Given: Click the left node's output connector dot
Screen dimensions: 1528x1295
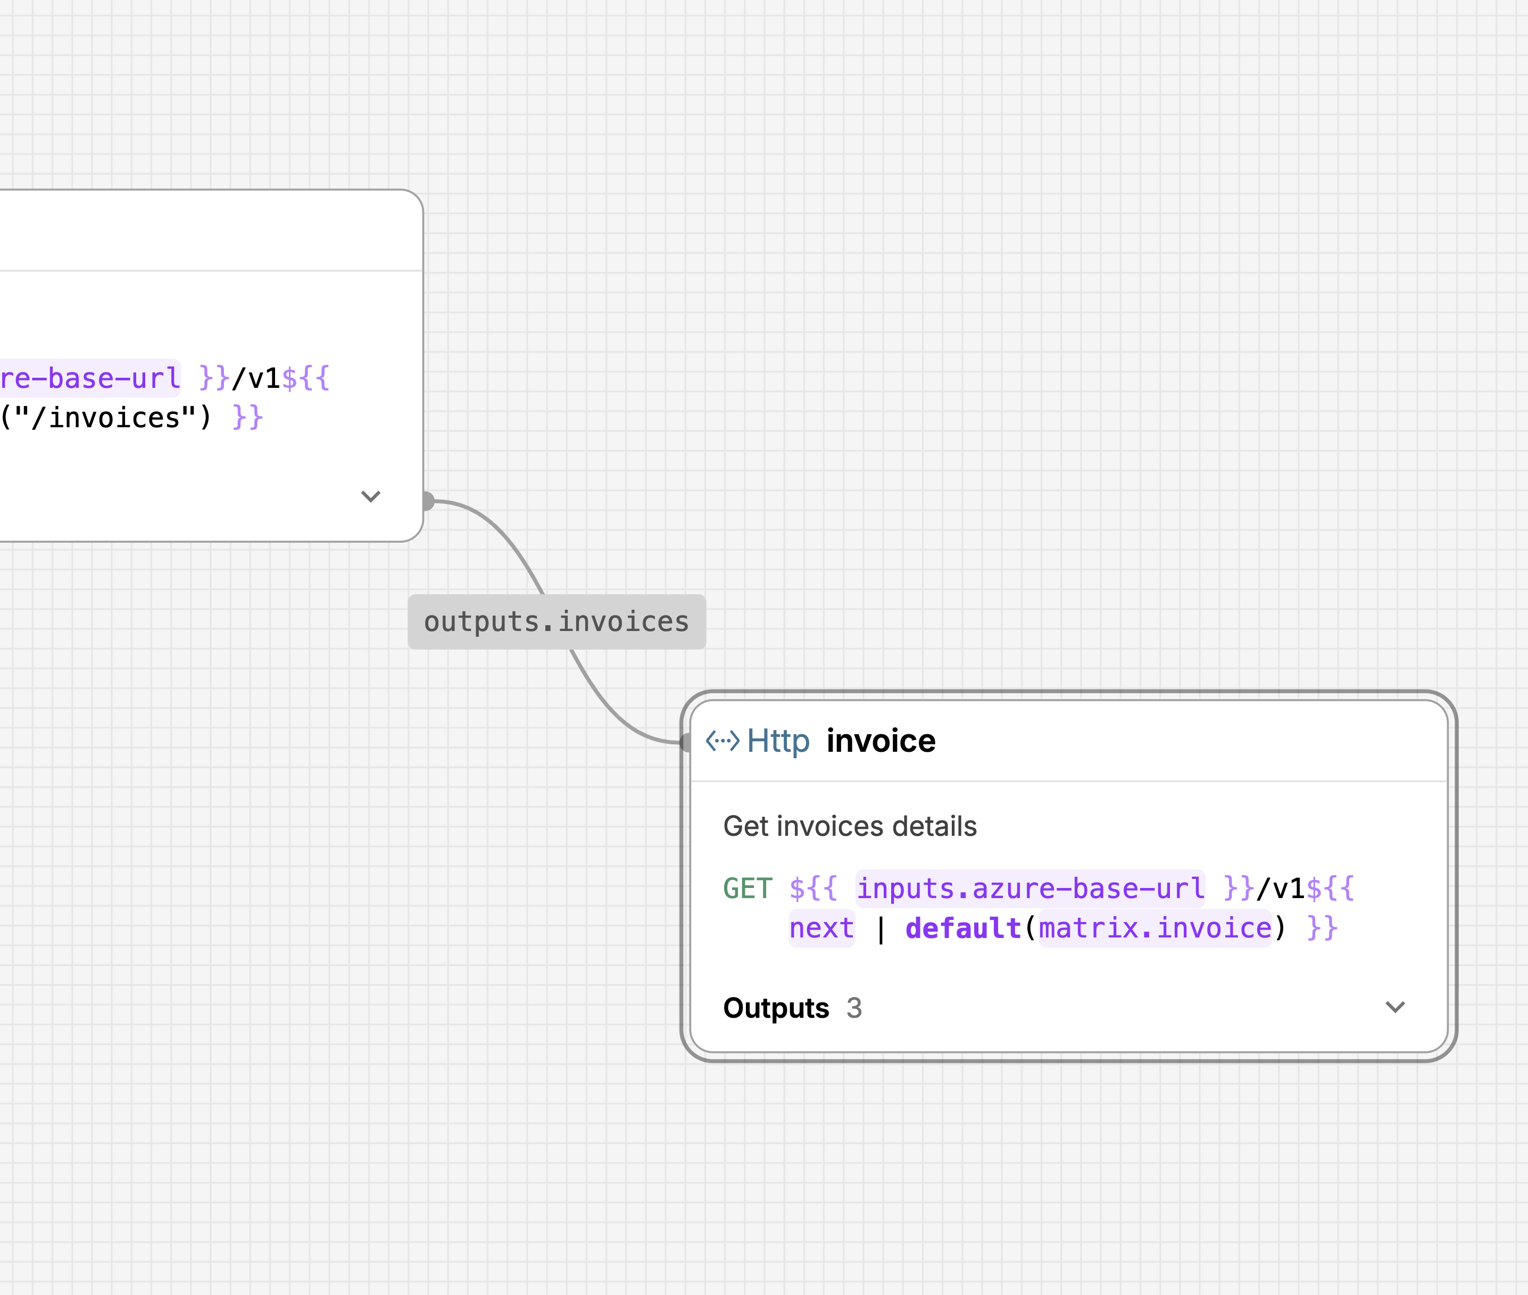Looking at the screenshot, I should [428, 501].
